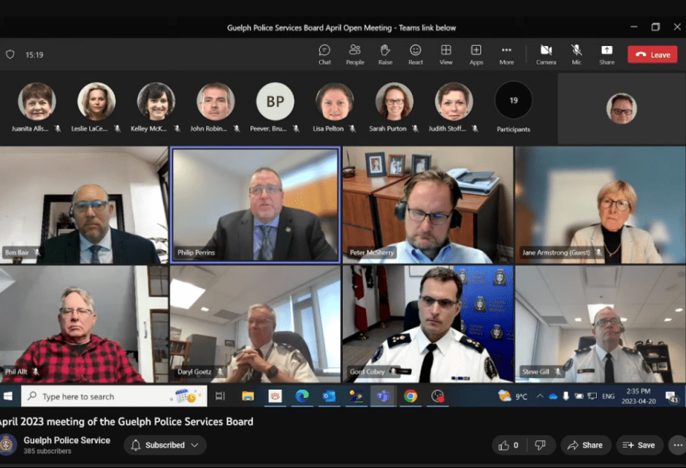Screen dimensions: 686x468
Task: Show hidden system tray icons
Action: tap(540, 396)
